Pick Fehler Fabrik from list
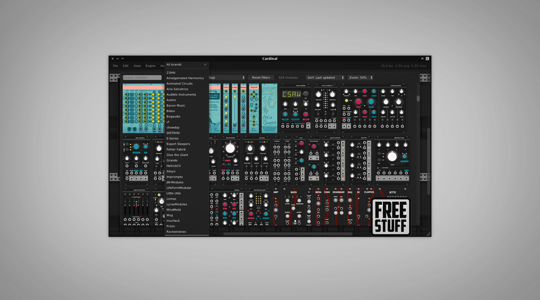Screen dimensions: 540x300 [x=187, y=149]
